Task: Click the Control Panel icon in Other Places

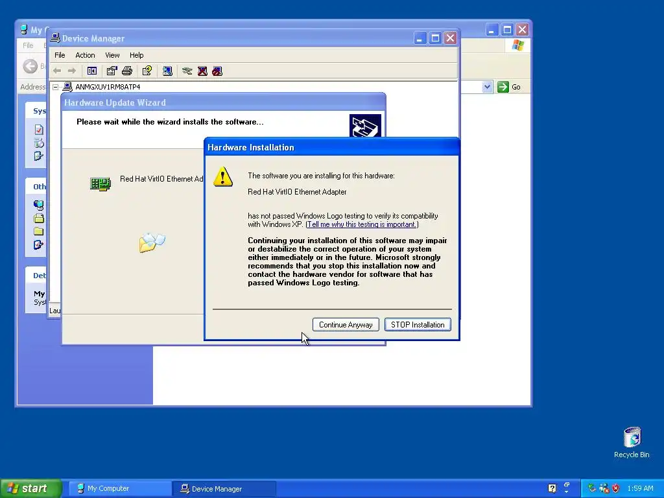Action: point(38,244)
